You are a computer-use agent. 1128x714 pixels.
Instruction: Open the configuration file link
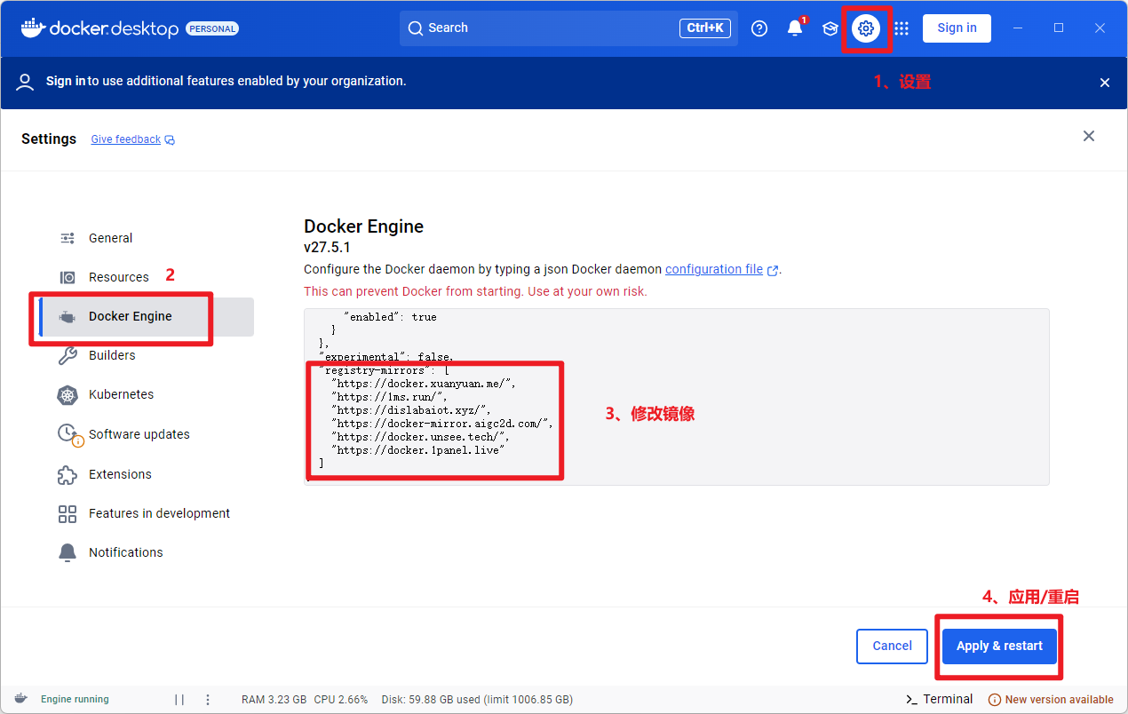(x=714, y=269)
